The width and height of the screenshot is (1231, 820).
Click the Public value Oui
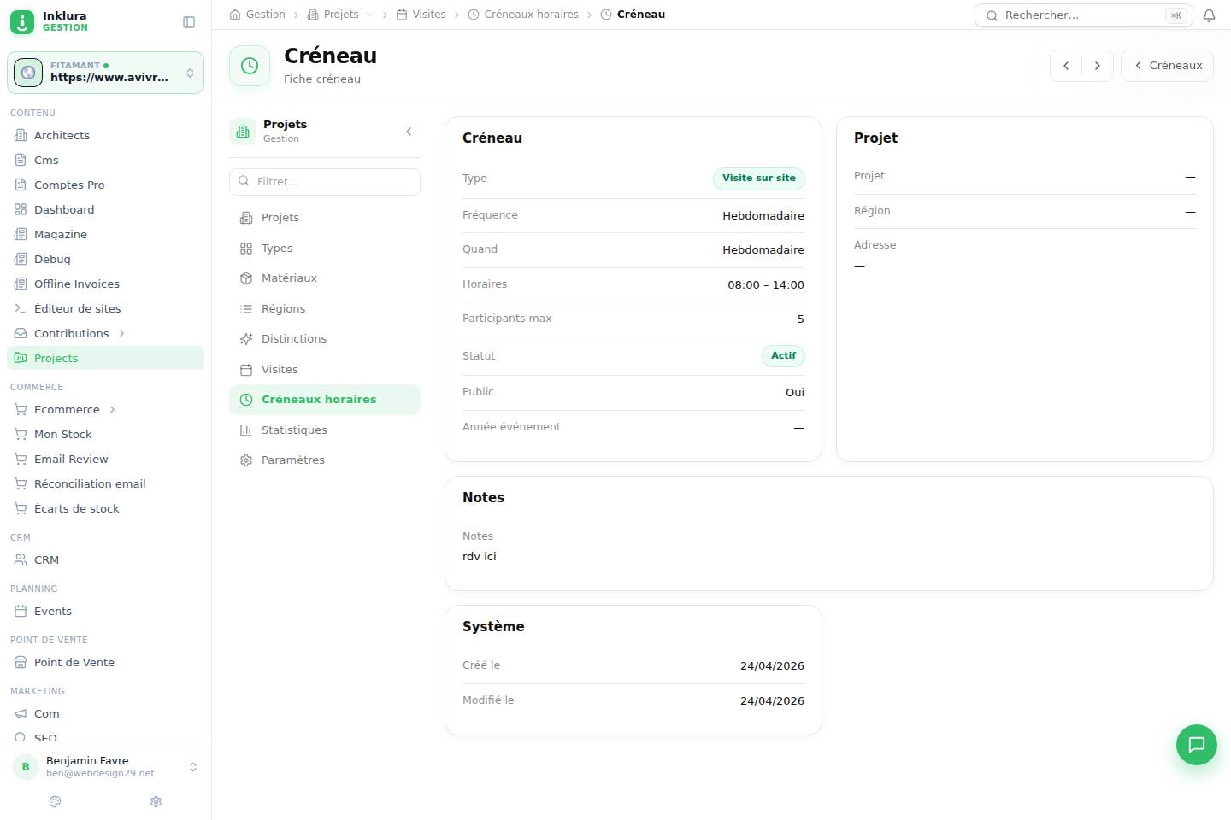(x=795, y=392)
